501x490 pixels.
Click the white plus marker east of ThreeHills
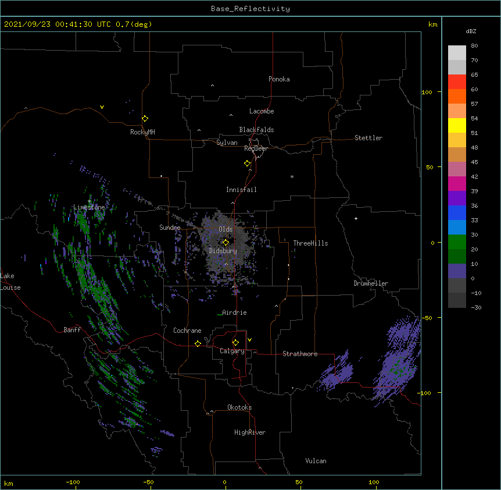coord(356,218)
